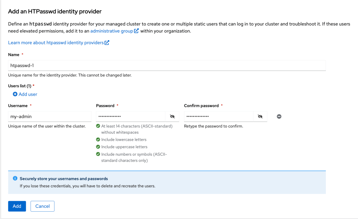Click green check beside 'At least 14 characters'
Image resolution: width=358 pixels, height=219 pixels.
pos(98,126)
